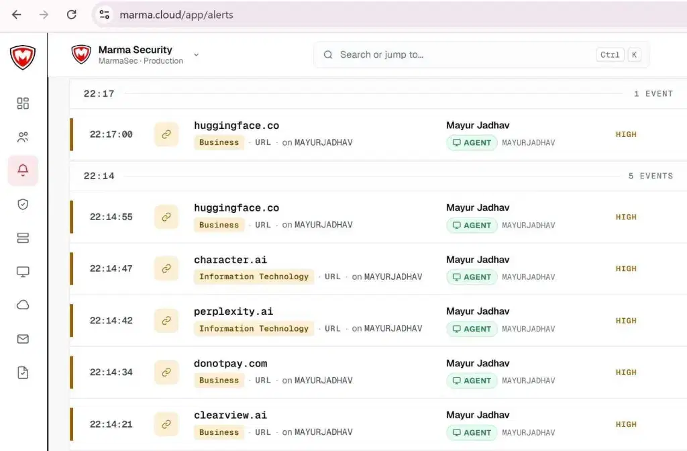687x451 pixels.
Task: Open the server stack icon in sidebar
Action: pos(23,238)
